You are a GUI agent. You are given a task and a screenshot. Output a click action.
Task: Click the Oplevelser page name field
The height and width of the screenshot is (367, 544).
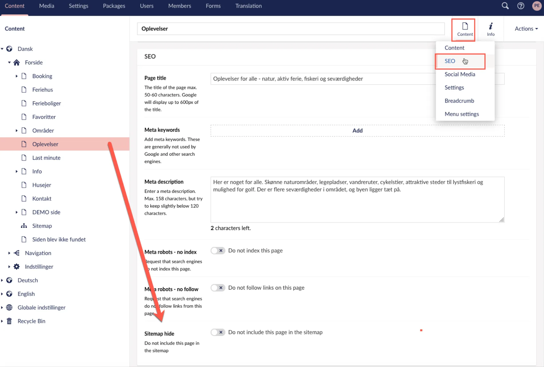[291, 29]
